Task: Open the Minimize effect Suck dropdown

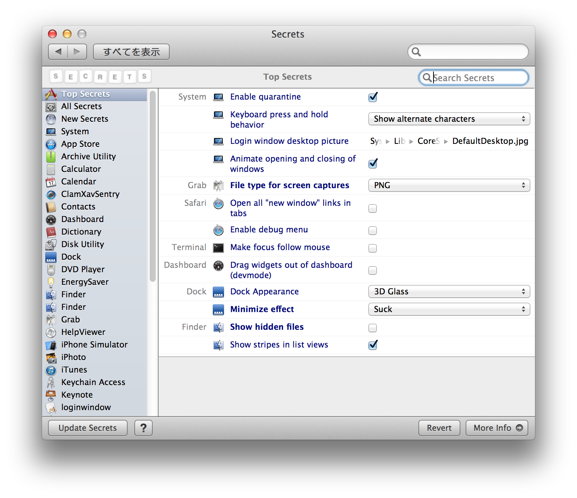Action: [449, 309]
